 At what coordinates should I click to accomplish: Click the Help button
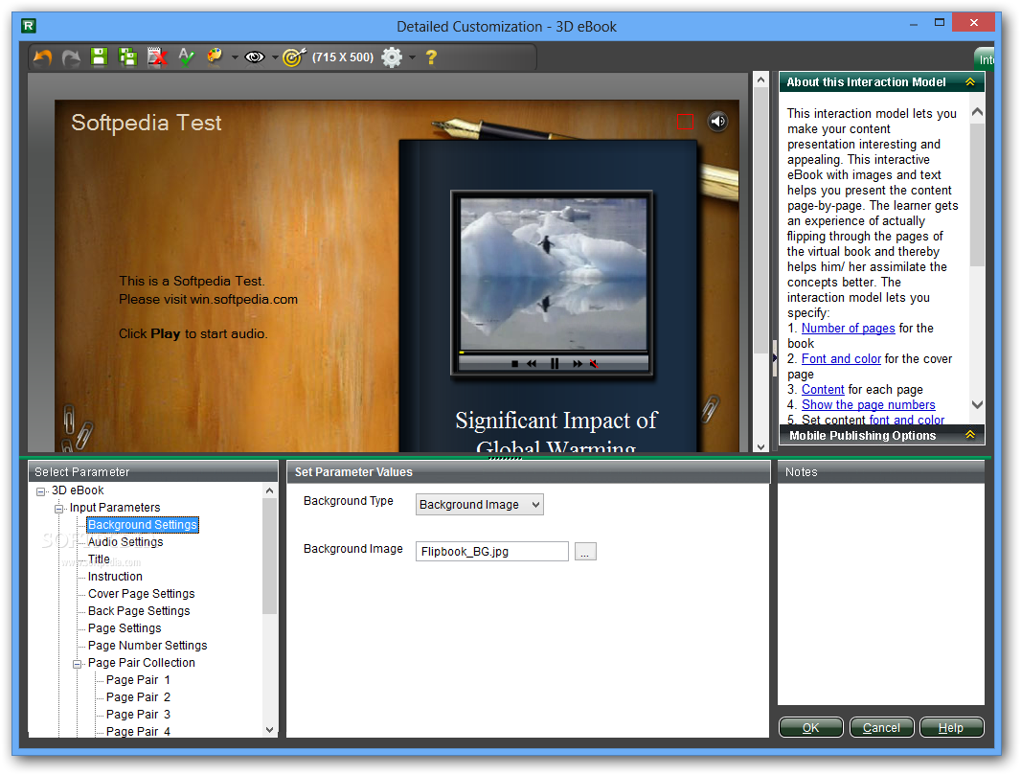(951, 727)
